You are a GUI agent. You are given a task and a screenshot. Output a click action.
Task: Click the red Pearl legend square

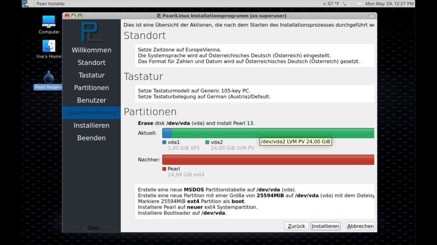tap(164, 169)
